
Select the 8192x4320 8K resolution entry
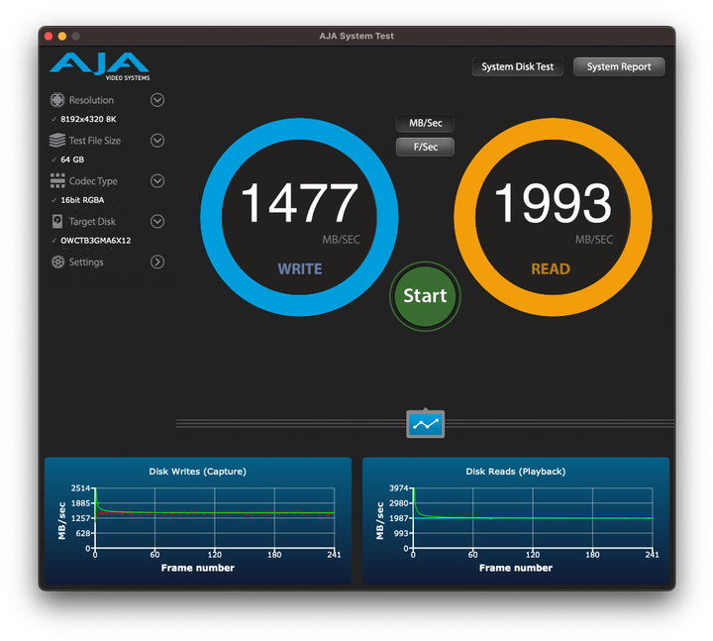88,119
